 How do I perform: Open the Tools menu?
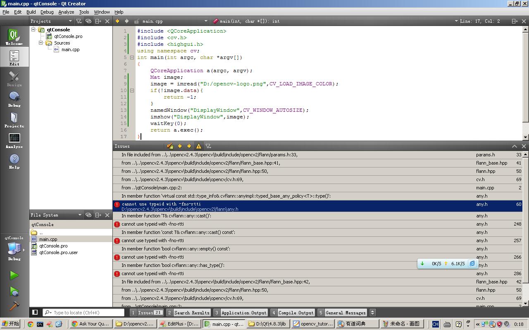pos(84,12)
